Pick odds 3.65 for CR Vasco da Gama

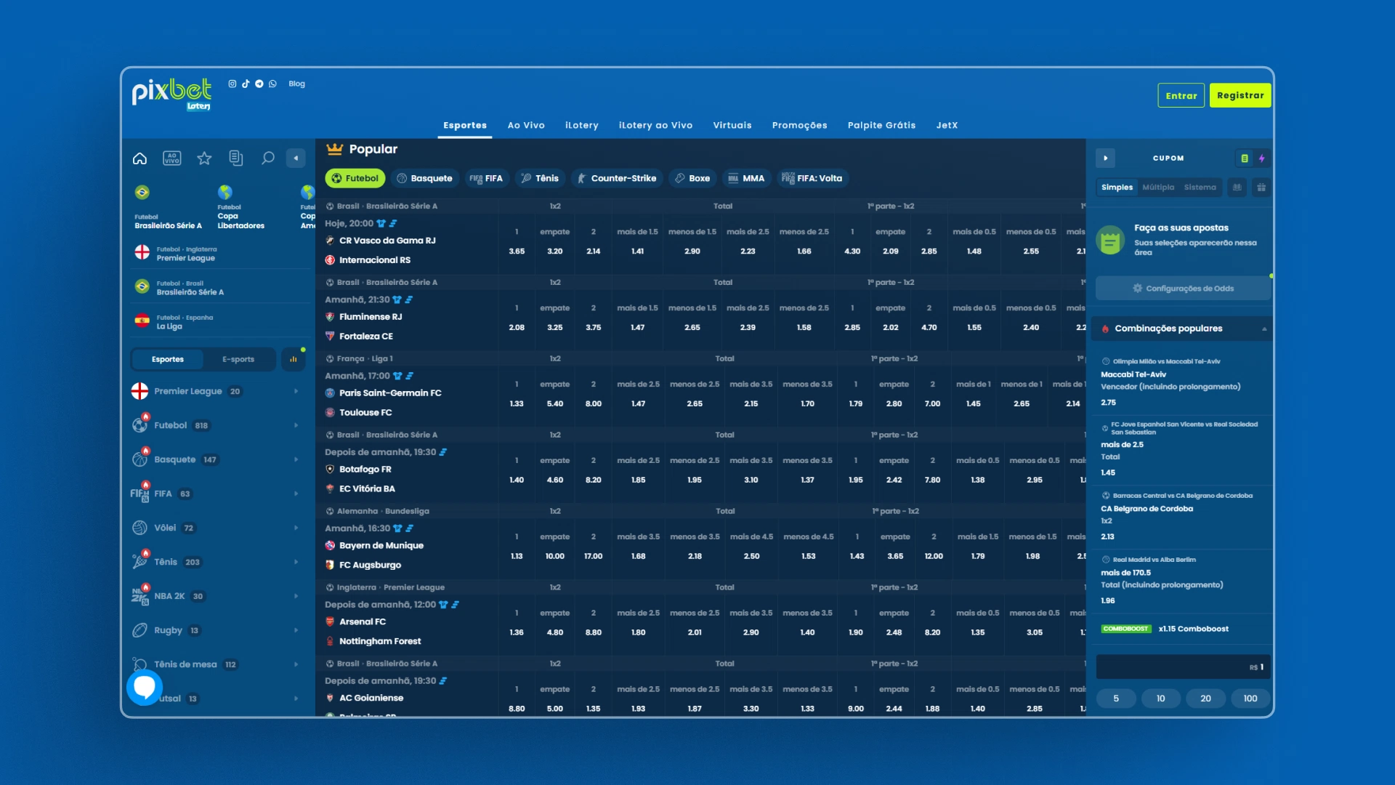click(517, 251)
